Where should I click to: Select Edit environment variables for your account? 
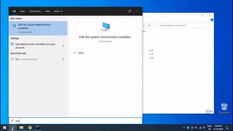(x=35, y=46)
